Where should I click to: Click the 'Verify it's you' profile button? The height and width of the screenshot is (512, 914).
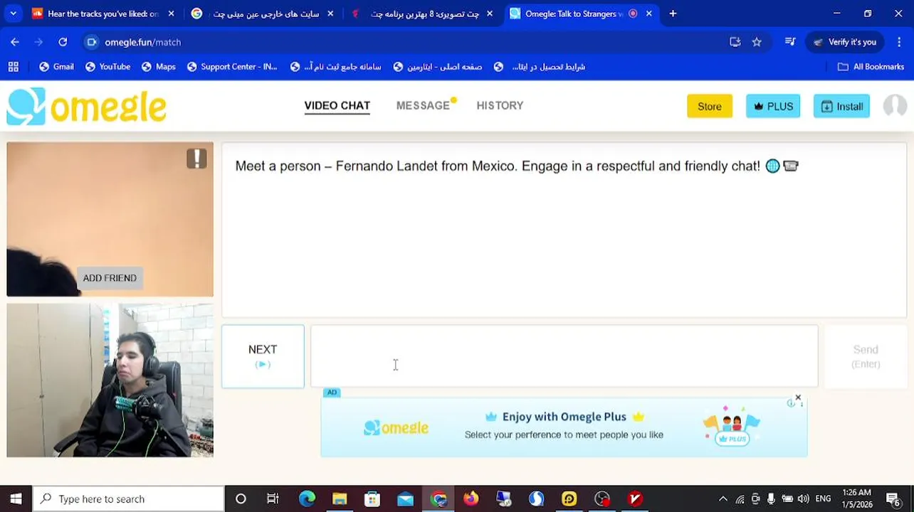click(x=845, y=42)
